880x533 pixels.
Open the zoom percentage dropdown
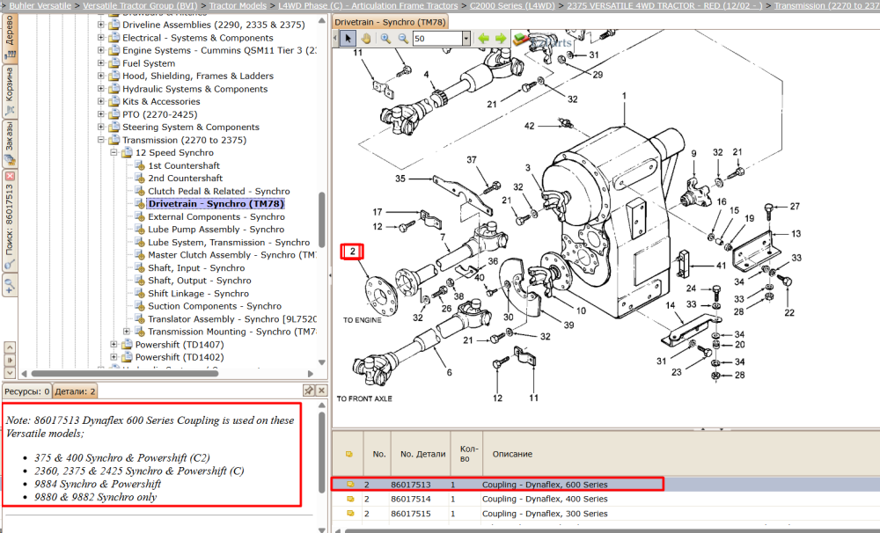(x=466, y=38)
